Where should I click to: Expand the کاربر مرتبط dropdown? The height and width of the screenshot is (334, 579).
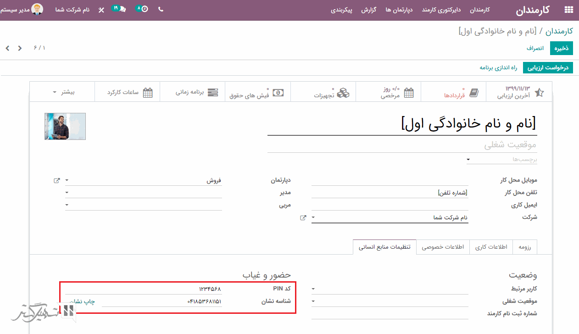(x=313, y=289)
